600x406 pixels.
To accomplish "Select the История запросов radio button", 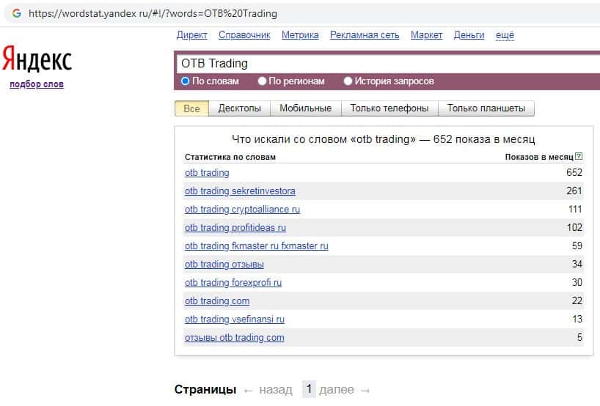I will (348, 81).
